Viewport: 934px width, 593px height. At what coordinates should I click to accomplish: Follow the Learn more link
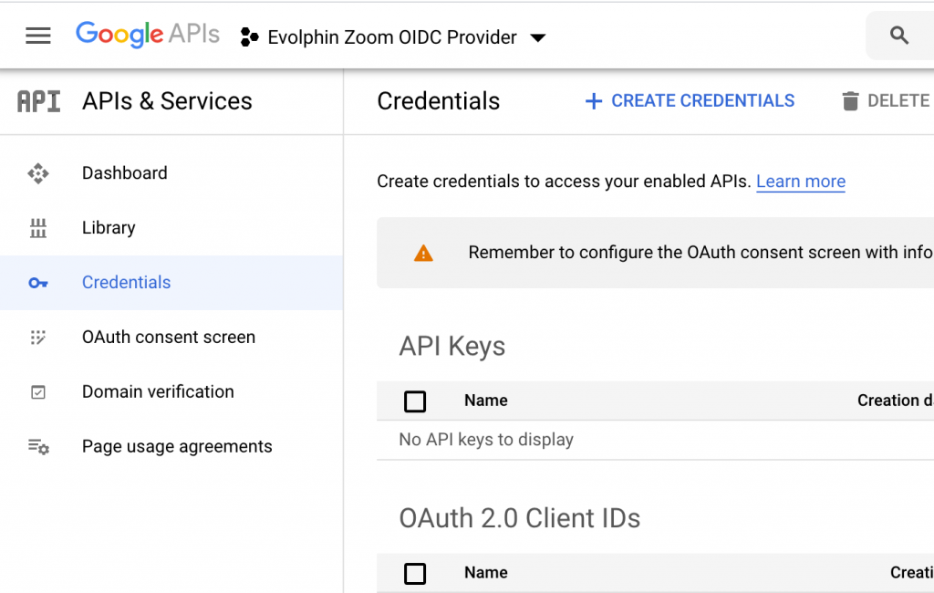(801, 182)
